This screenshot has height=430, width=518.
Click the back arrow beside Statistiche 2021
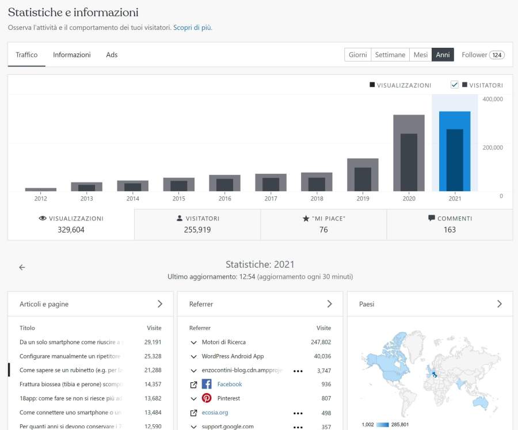(x=22, y=267)
